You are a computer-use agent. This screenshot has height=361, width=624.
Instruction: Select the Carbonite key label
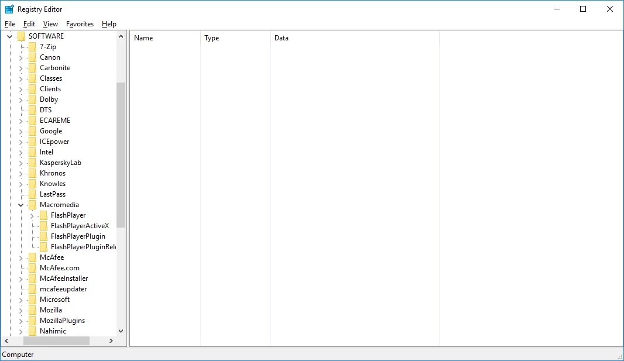coord(55,68)
